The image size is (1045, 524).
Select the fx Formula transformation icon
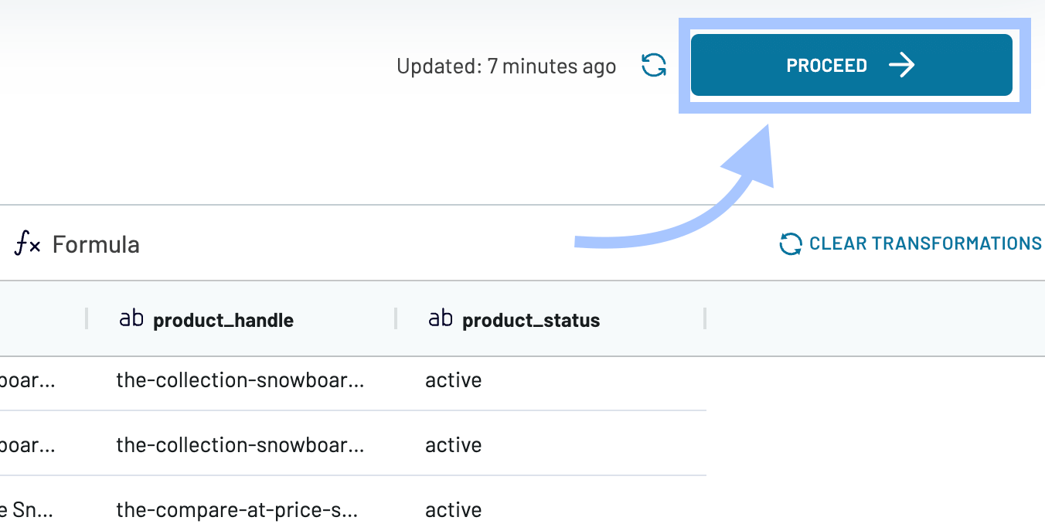tap(26, 243)
